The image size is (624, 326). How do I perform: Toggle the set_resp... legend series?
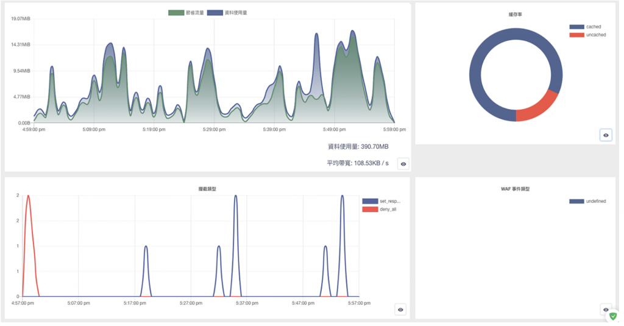click(x=381, y=202)
